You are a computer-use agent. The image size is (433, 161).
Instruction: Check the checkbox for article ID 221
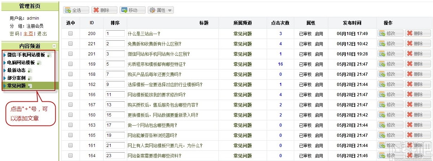pos(70,44)
